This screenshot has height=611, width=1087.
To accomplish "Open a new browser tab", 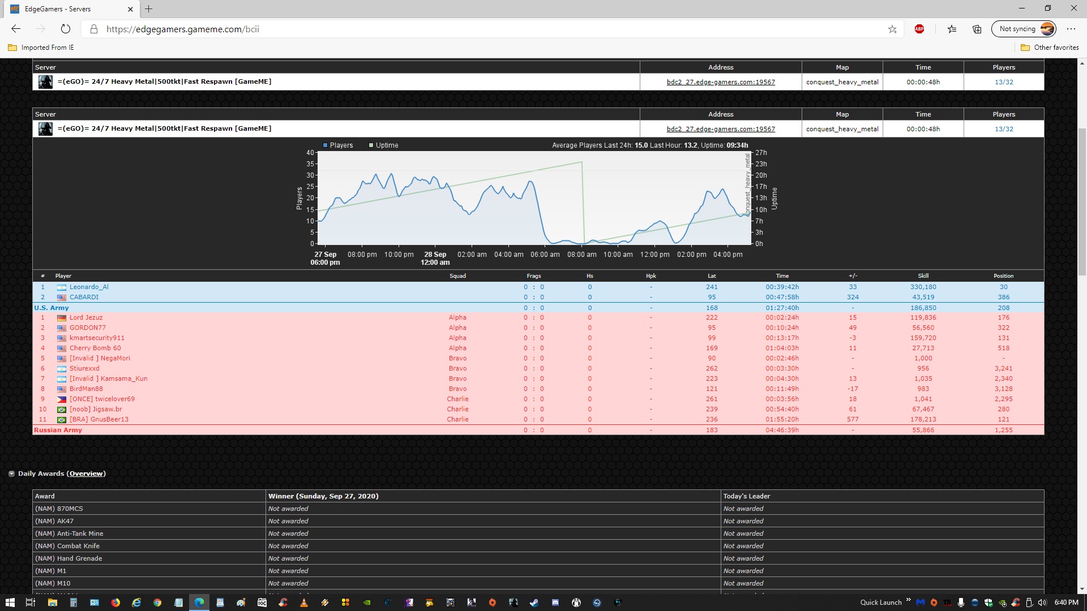I will [148, 8].
